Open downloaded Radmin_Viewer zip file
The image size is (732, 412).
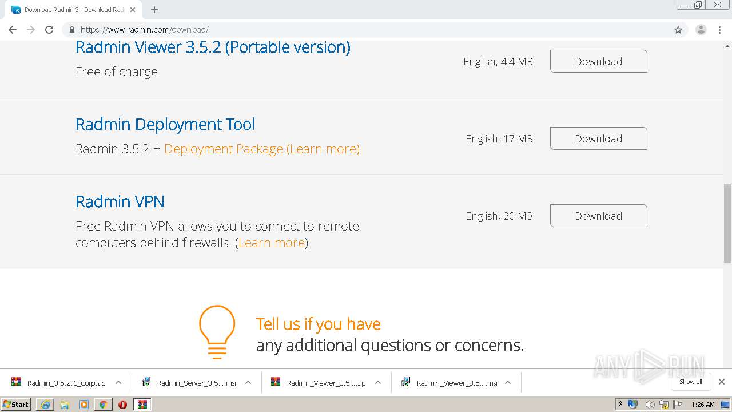319,383
